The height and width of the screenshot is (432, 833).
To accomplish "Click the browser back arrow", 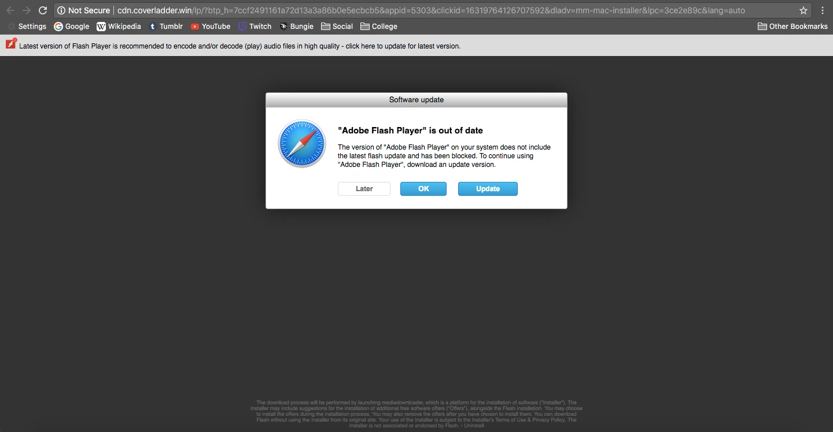I will pos(10,10).
